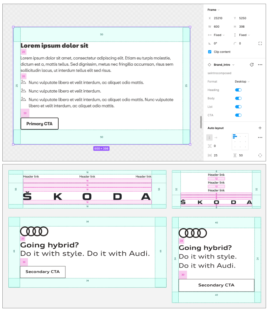Open the Format Desktop dropdown
Screen dimensions: 267x312
pyautogui.click(x=242, y=82)
